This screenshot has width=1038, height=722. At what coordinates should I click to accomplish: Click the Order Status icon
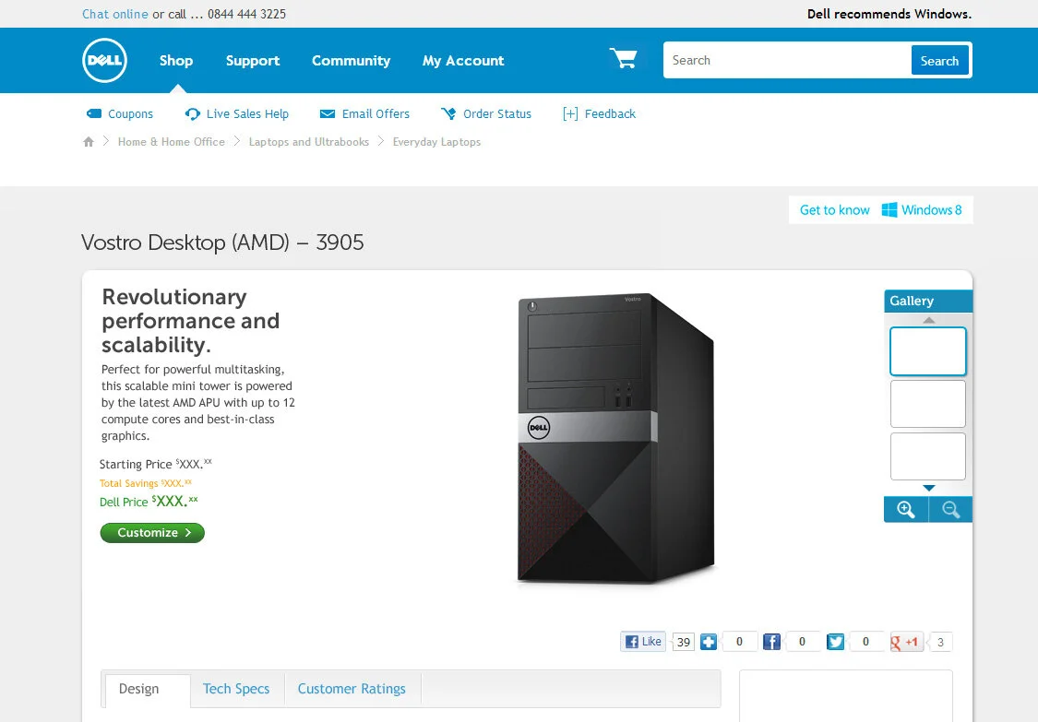(x=448, y=113)
